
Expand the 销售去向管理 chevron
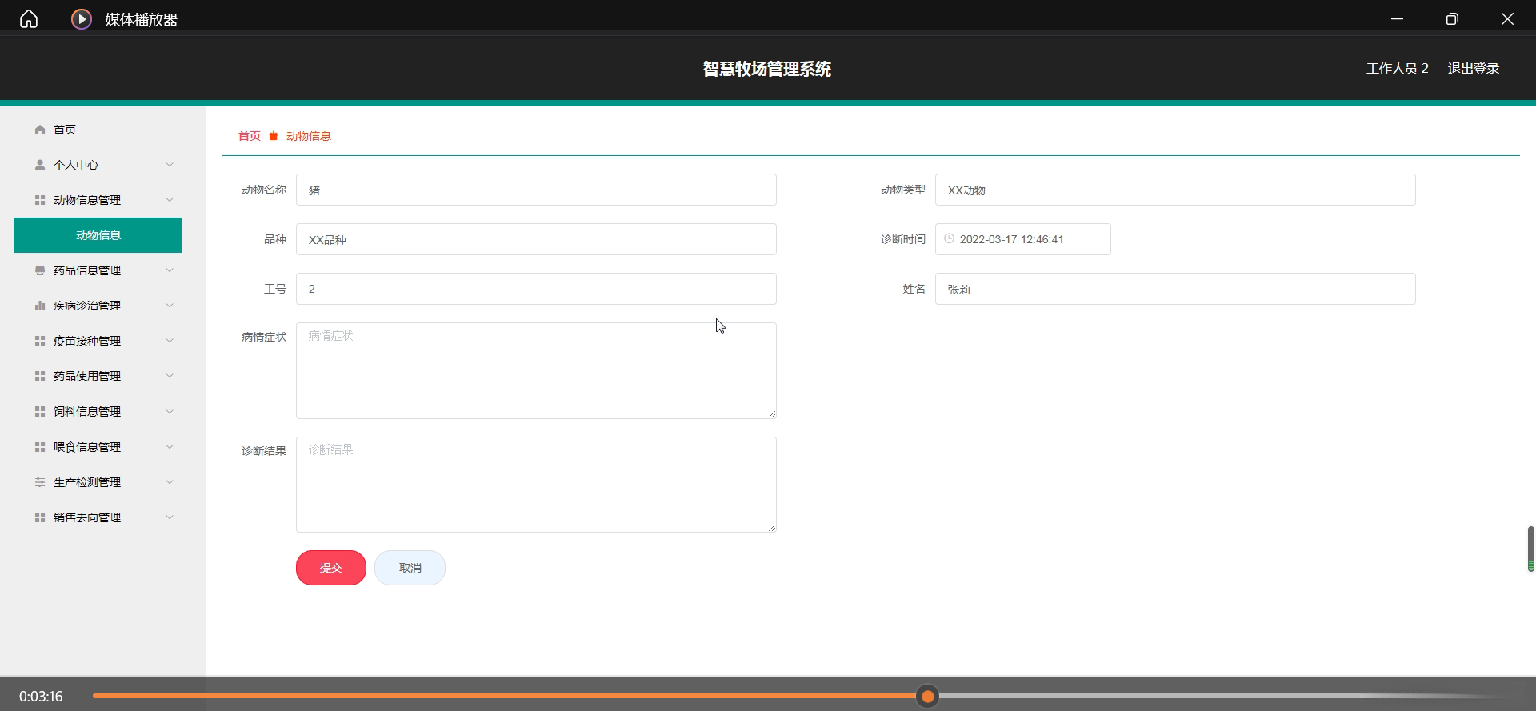[x=170, y=517]
